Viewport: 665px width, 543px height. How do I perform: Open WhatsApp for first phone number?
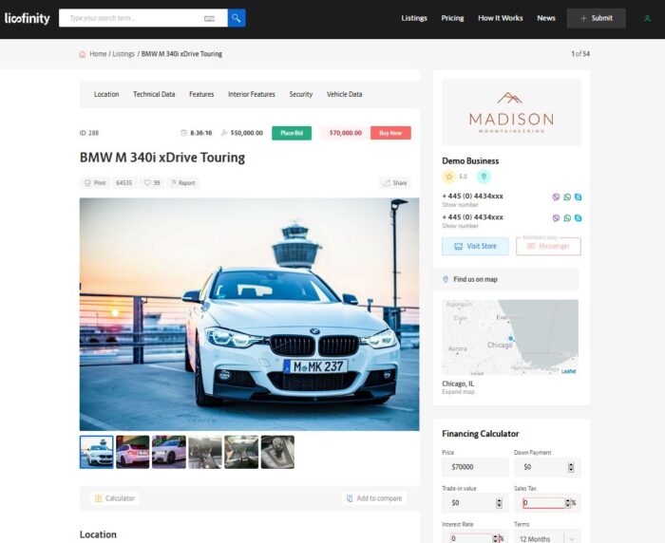pyautogui.click(x=567, y=197)
